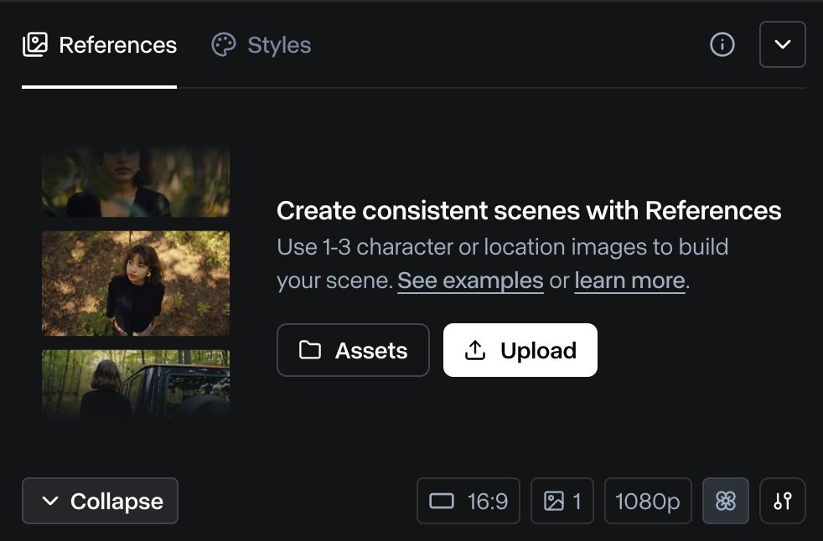Open the 1080p resolution selector
This screenshot has width=823, height=541.
[x=648, y=501]
